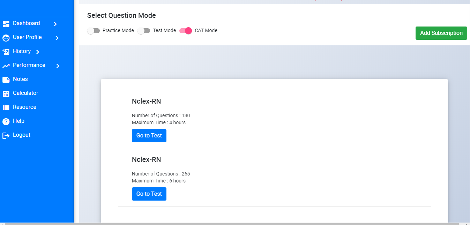
Task: Click the Calculator sidebar icon
Action: [x=6, y=93]
